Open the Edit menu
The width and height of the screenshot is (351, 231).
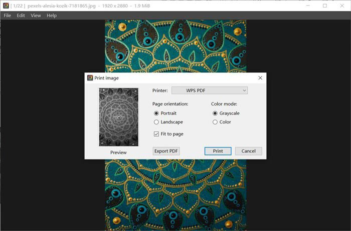21,15
